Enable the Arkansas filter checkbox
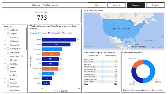The height and width of the screenshot is (94, 168). [x=8, y=37]
